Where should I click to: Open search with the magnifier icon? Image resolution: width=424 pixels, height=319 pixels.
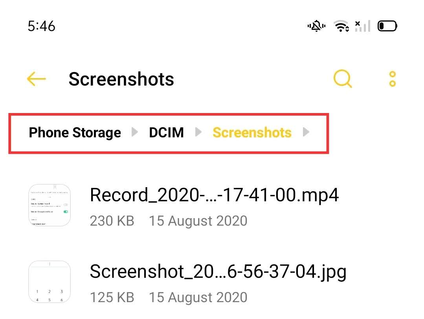[x=343, y=79]
